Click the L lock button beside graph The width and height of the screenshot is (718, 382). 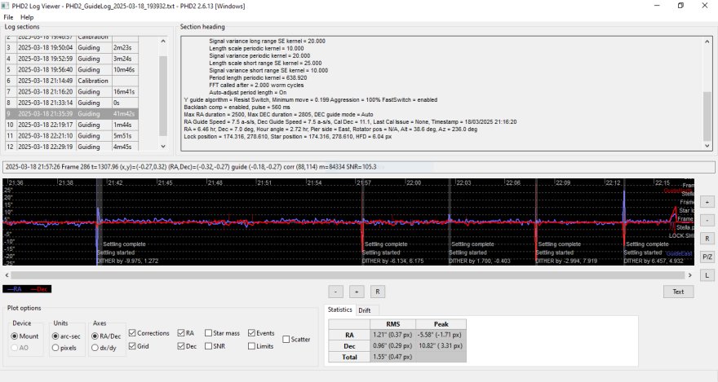[x=707, y=275]
